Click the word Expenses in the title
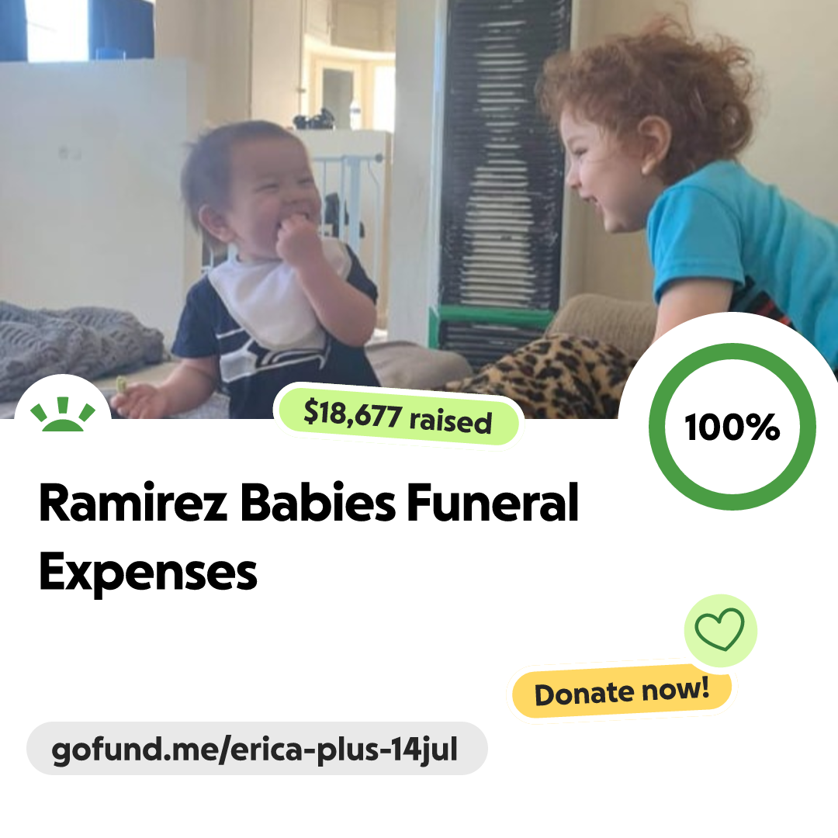 click(x=148, y=573)
